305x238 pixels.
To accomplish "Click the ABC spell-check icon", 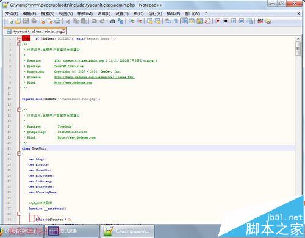I will pyautogui.click(x=260, y=21).
